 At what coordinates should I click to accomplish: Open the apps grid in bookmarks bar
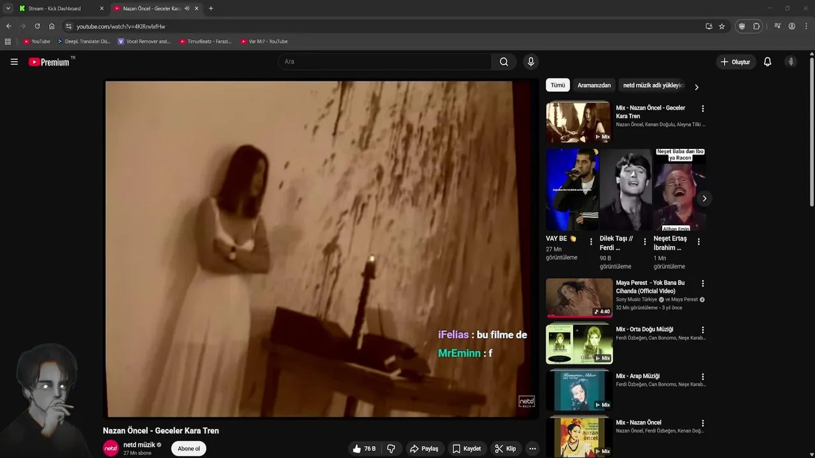tap(8, 41)
